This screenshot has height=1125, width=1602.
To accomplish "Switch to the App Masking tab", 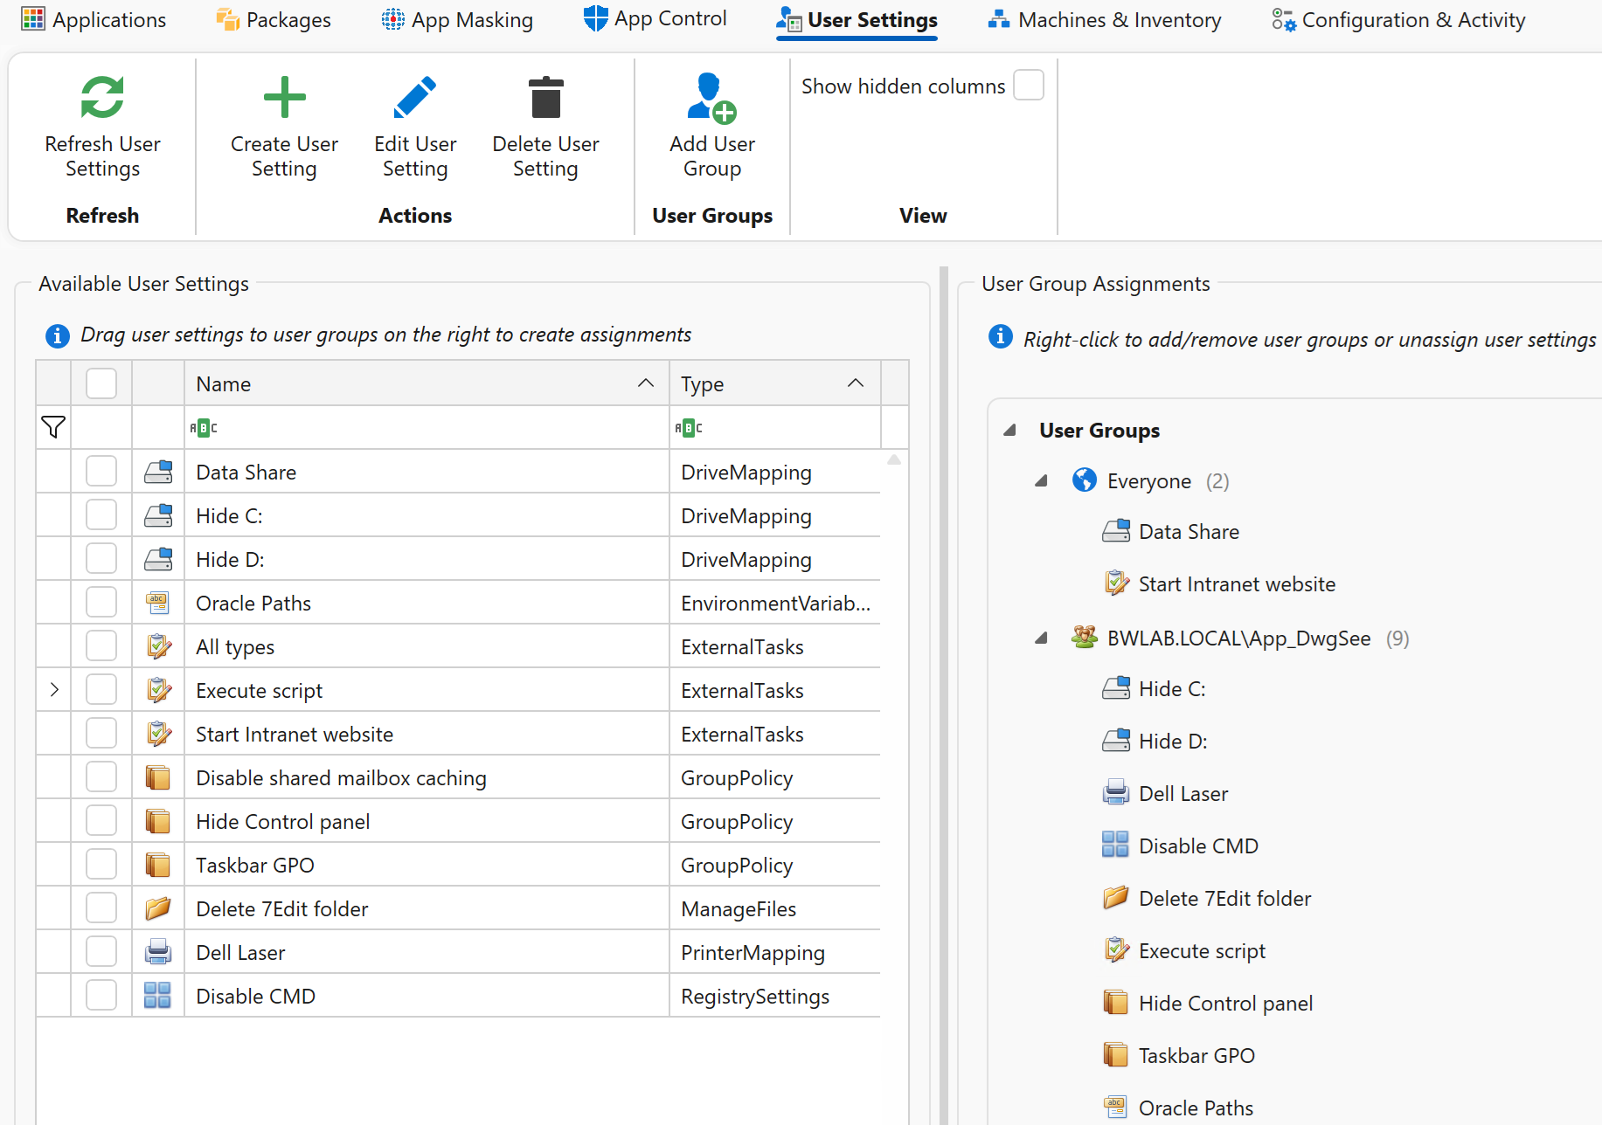I will point(457,19).
